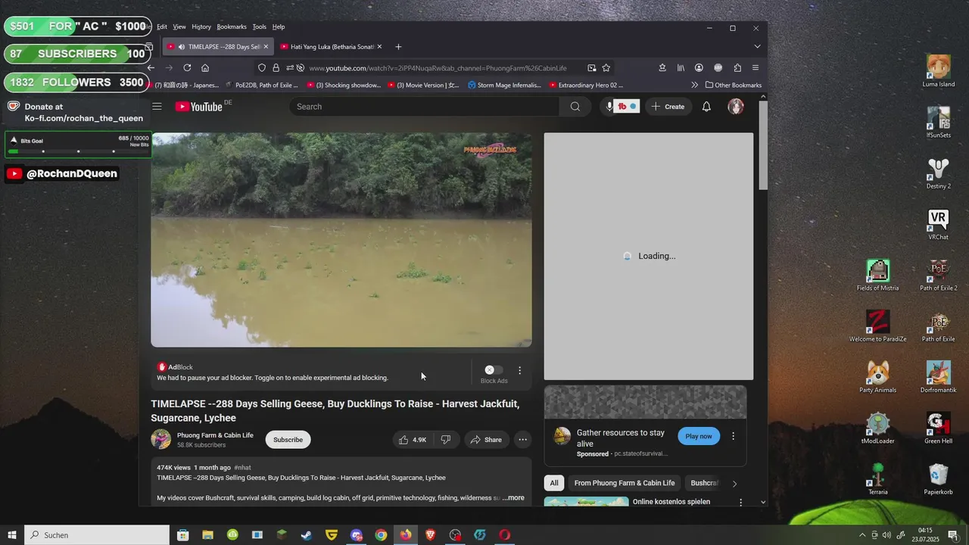The width and height of the screenshot is (969, 545).
Task: Select the All filter chip
Action: click(554, 483)
